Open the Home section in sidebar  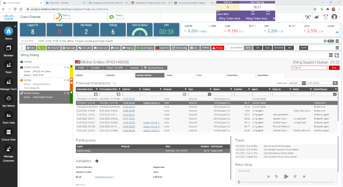coord(8,33)
